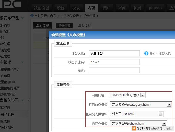This screenshot has width=175, height=132.
Task: Open 碎片管理 in the sidebar
Action: 5,44
